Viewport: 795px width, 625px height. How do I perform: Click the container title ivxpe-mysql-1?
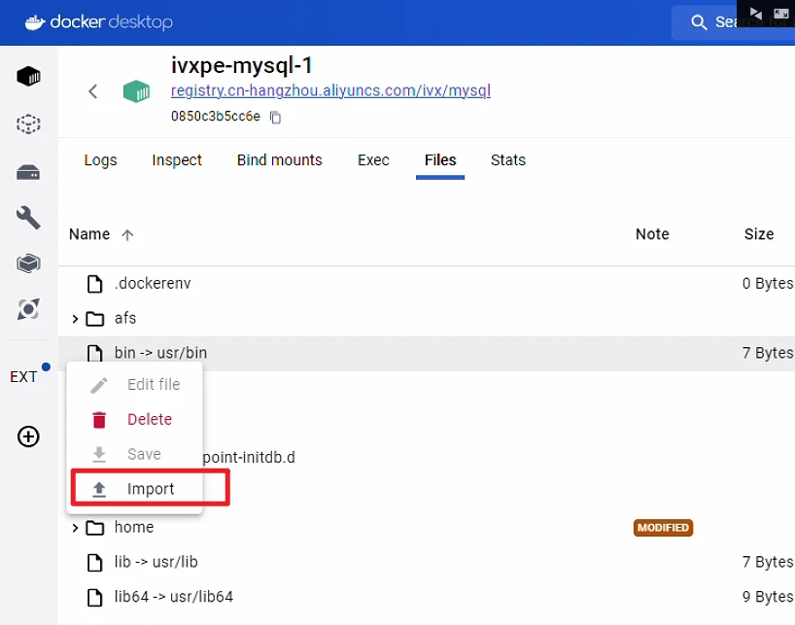[241, 65]
